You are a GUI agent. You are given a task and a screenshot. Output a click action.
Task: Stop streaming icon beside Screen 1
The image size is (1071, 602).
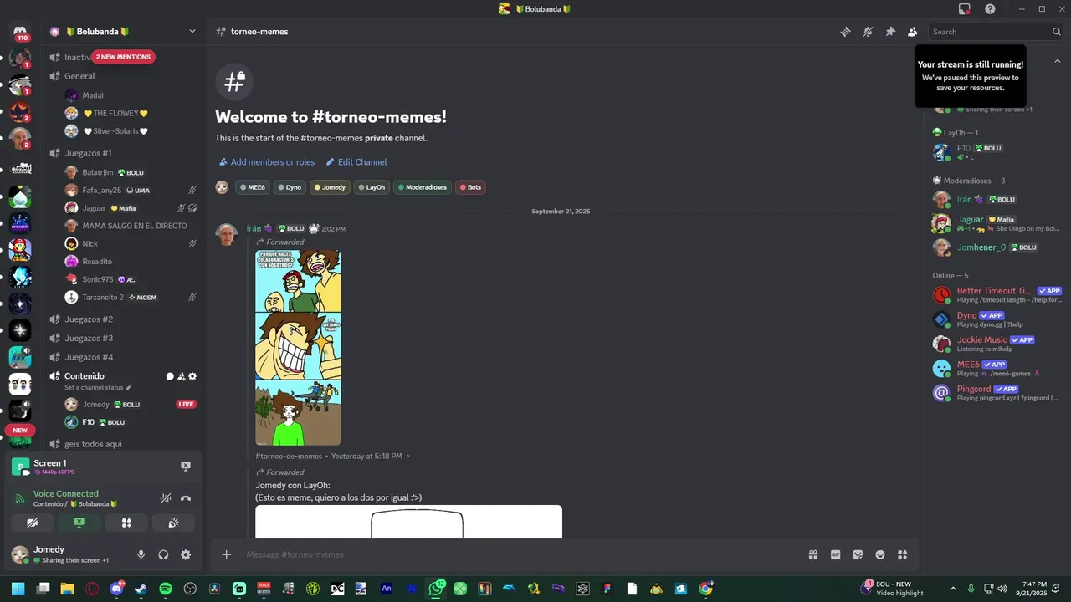186,467
